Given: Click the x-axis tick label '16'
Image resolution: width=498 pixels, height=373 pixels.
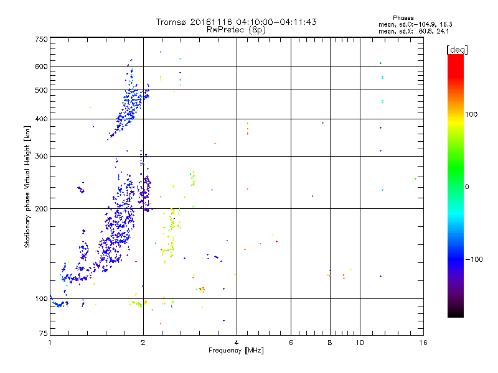Looking at the screenshot, I should [423, 343].
